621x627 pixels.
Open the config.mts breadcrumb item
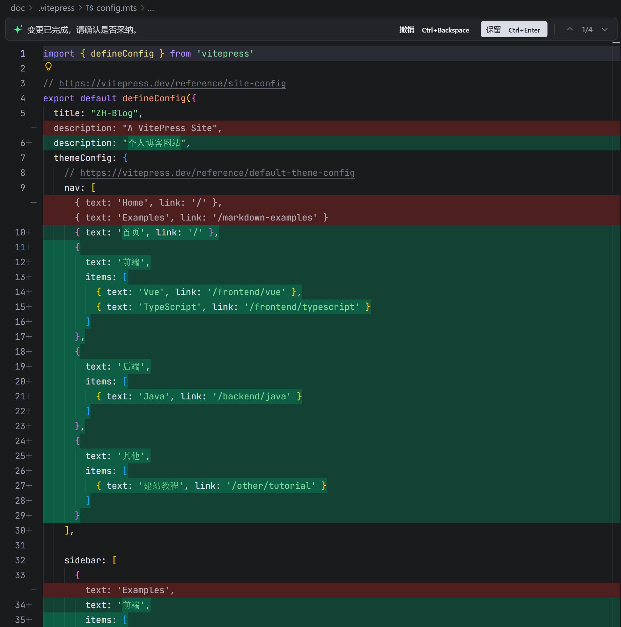116,8
